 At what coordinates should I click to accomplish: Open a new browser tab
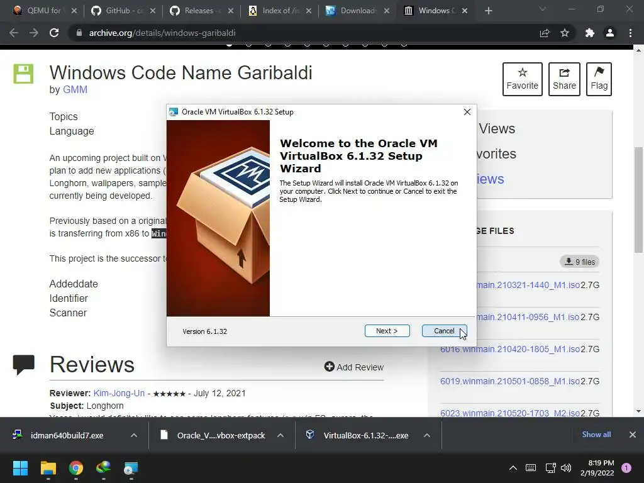pos(488,11)
